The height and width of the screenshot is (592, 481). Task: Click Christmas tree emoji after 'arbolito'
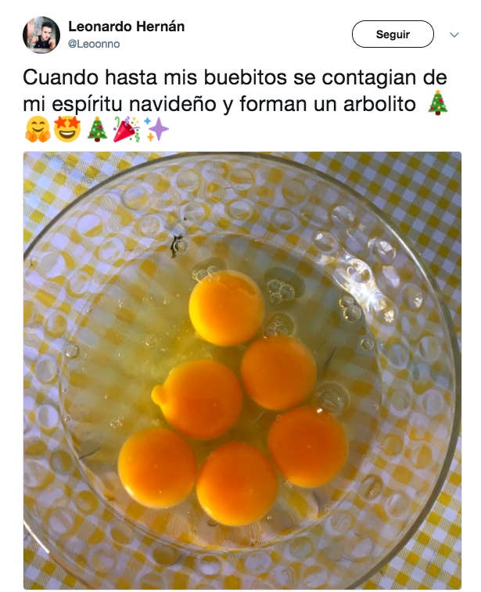(x=437, y=102)
